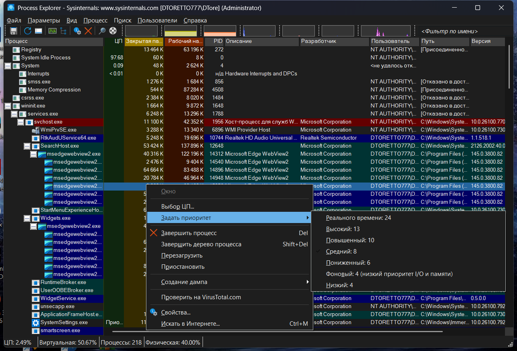Image resolution: width=517 pixels, height=351 pixels.
Task: Click the red X Kill Process toolbar icon
Action: 88,31
